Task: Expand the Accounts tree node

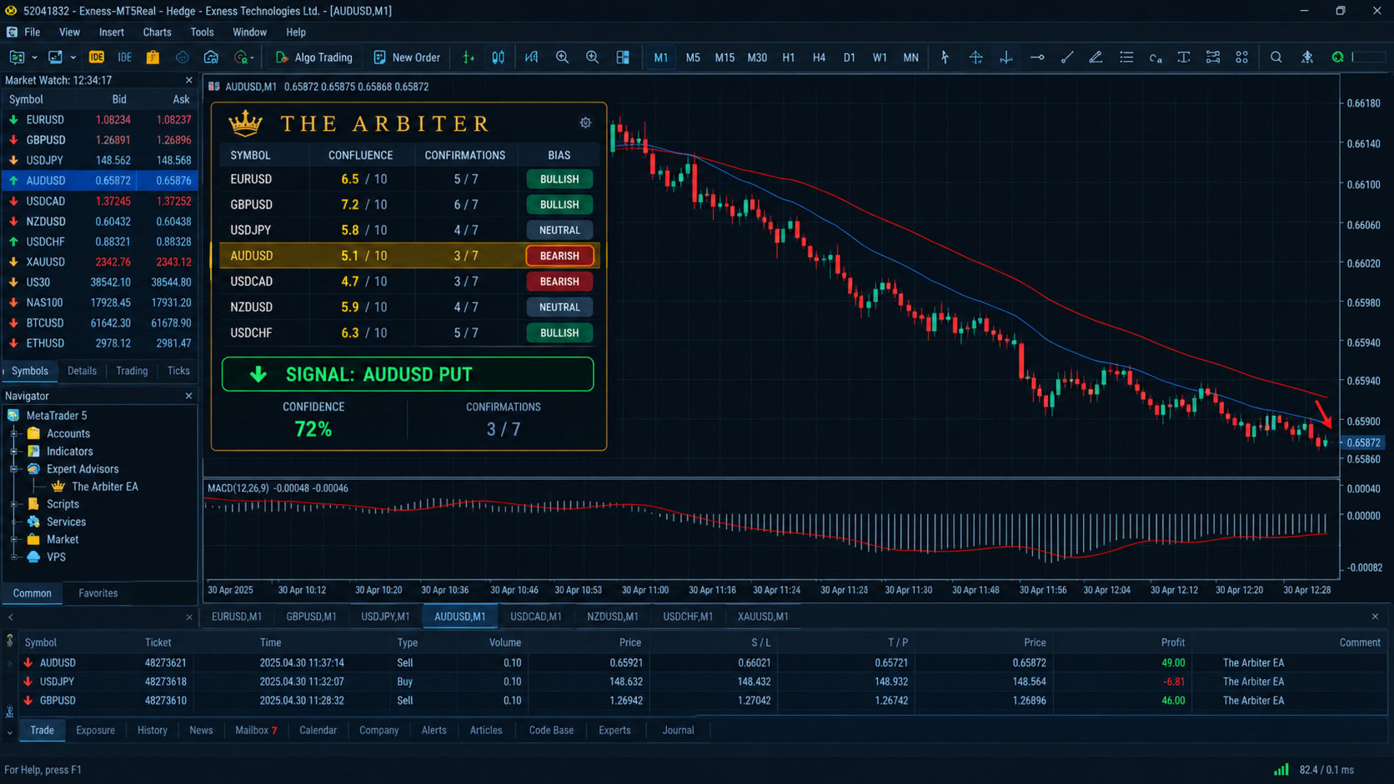Action: pos(14,433)
